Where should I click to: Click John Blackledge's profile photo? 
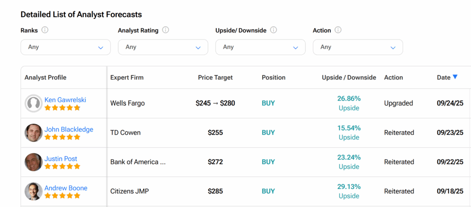[x=34, y=133]
